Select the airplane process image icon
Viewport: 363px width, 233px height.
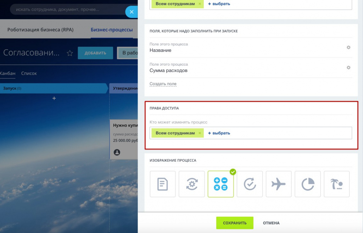[279, 184]
